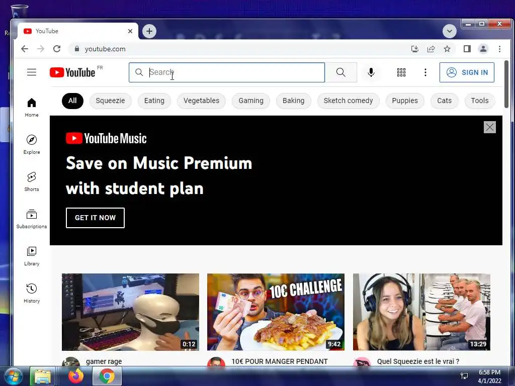Click the magnifier search button

(x=340, y=72)
